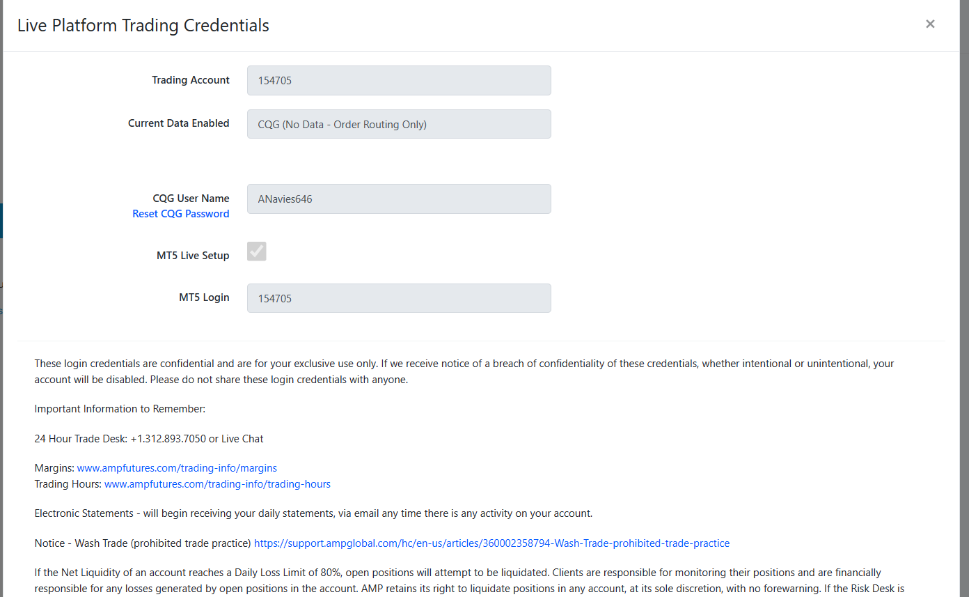Toggle the MT5 Live Setup checkbox
Image resolution: width=969 pixels, height=597 pixels.
pos(257,251)
